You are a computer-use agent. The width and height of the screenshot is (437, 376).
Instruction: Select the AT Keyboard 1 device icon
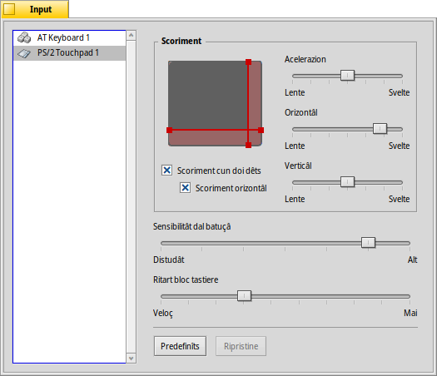[x=24, y=37]
